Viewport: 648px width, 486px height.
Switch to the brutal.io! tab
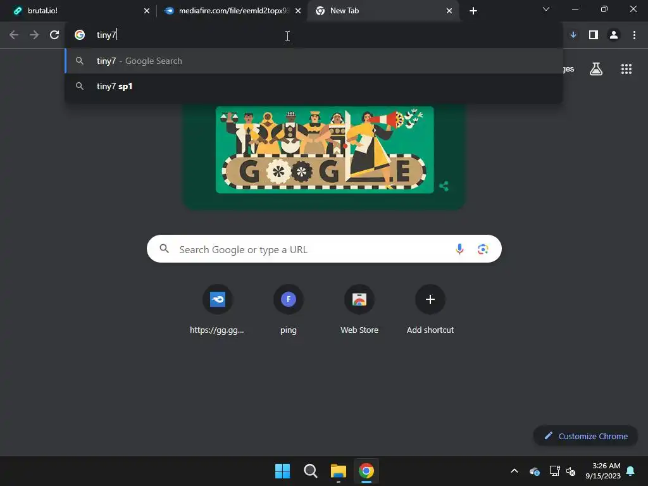(x=78, y=11)
